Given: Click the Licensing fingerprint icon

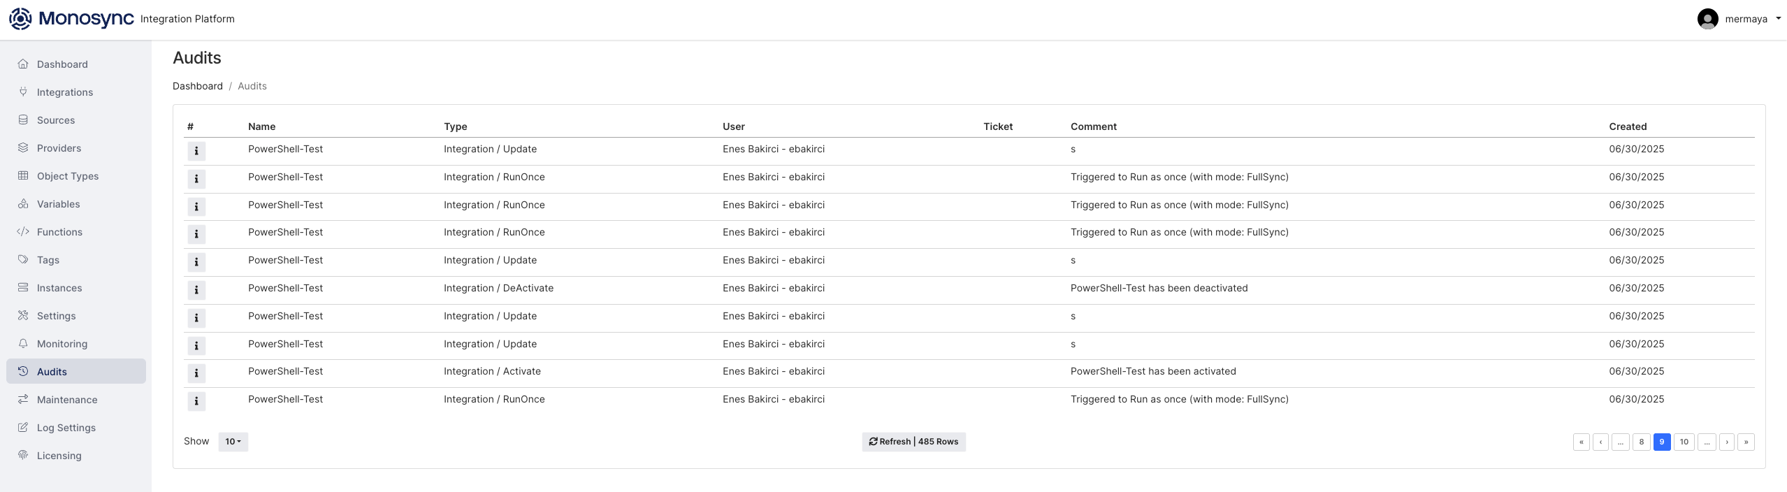Looking at the screenshot, I should point(23,456).
